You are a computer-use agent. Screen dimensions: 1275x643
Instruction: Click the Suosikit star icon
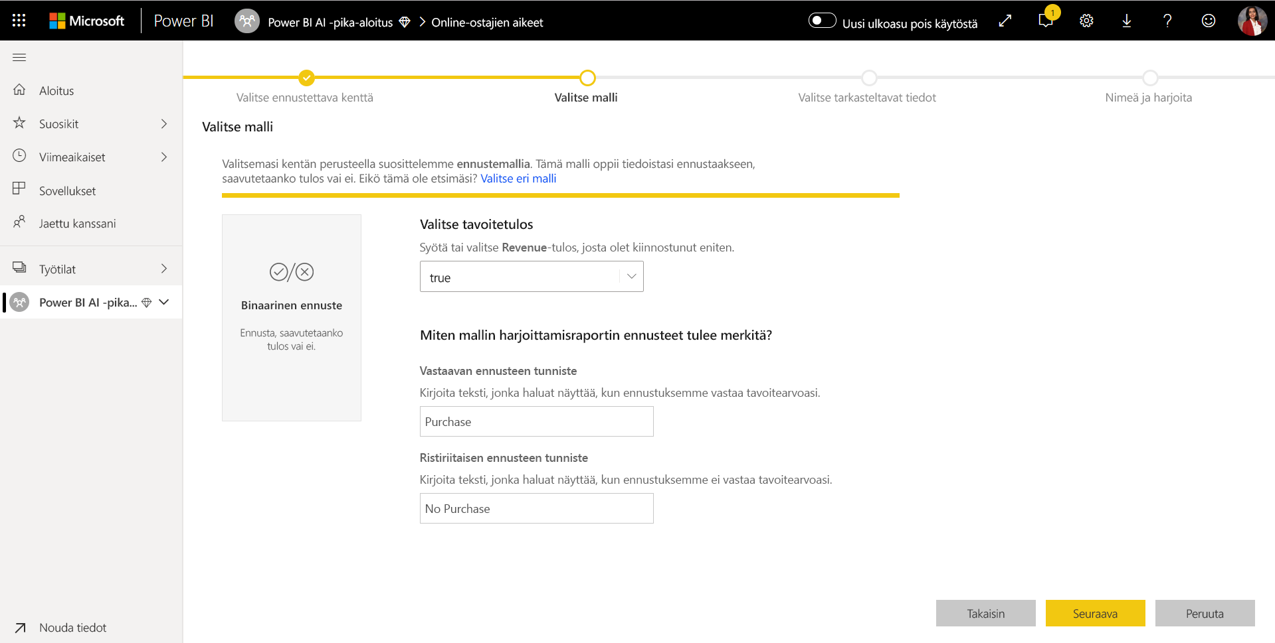[19, 123]
